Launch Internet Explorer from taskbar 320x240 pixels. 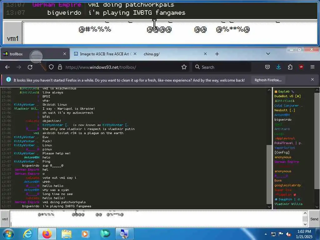(28, 234)
